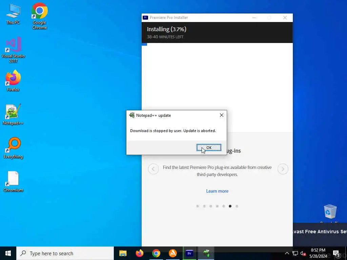The height and width of the screenshot is (260, 347).
Task: Switch to Premiere Pro installer taskbar button
Action: (189, 253)
